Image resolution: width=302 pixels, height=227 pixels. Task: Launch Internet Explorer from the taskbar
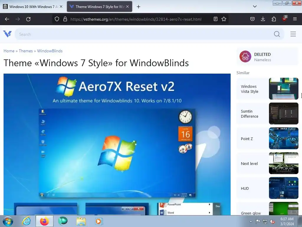click(x=26, y=221)
